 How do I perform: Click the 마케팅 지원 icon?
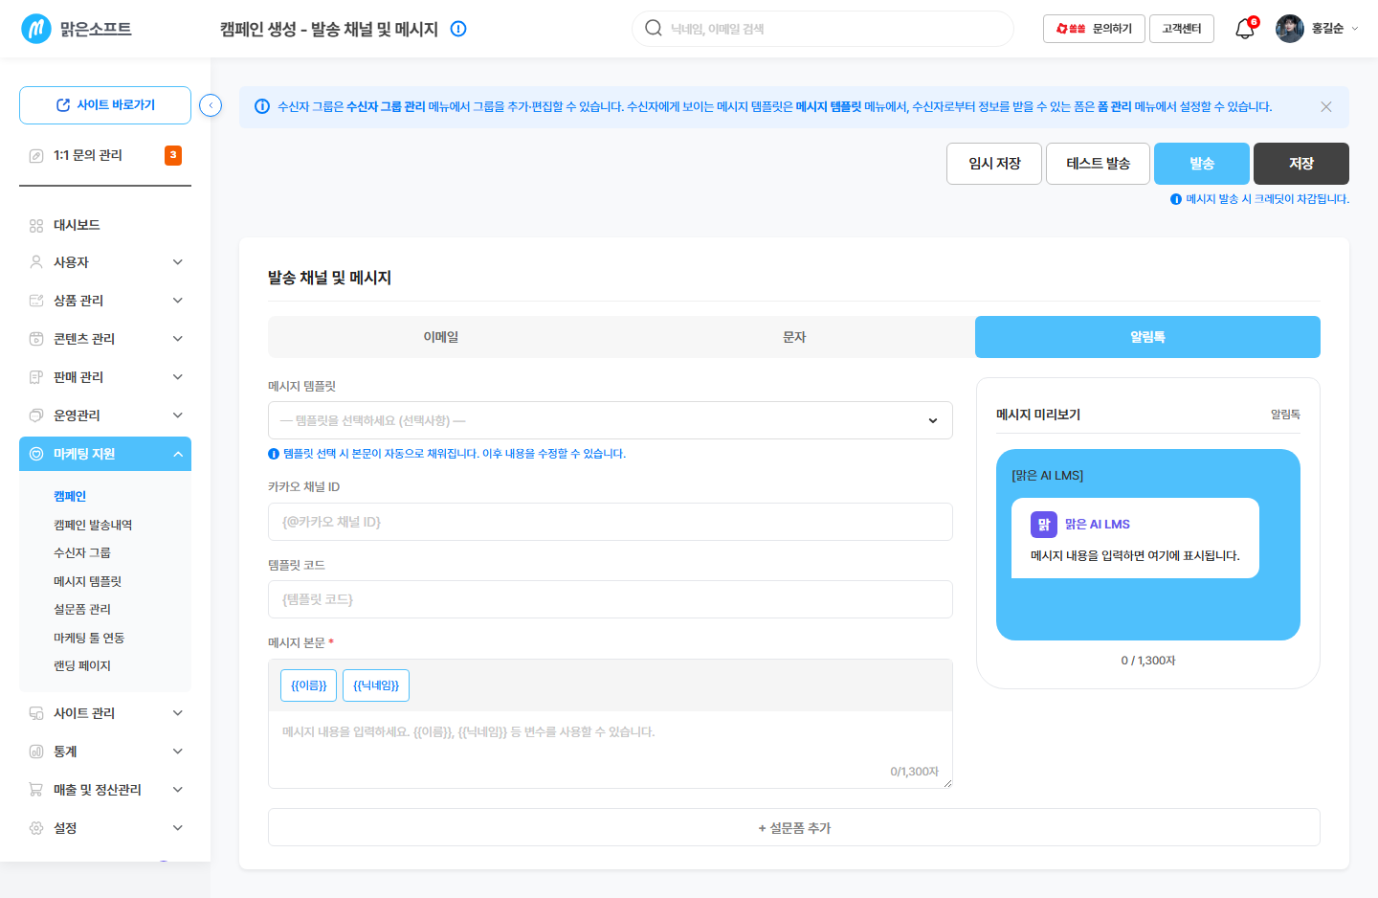(36, 454)
